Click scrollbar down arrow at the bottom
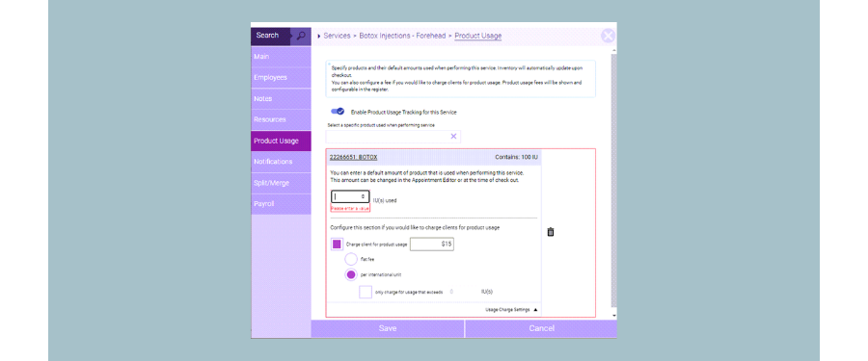Image resolution: width=868 pixels, height=361 pixels. point(613,316)
